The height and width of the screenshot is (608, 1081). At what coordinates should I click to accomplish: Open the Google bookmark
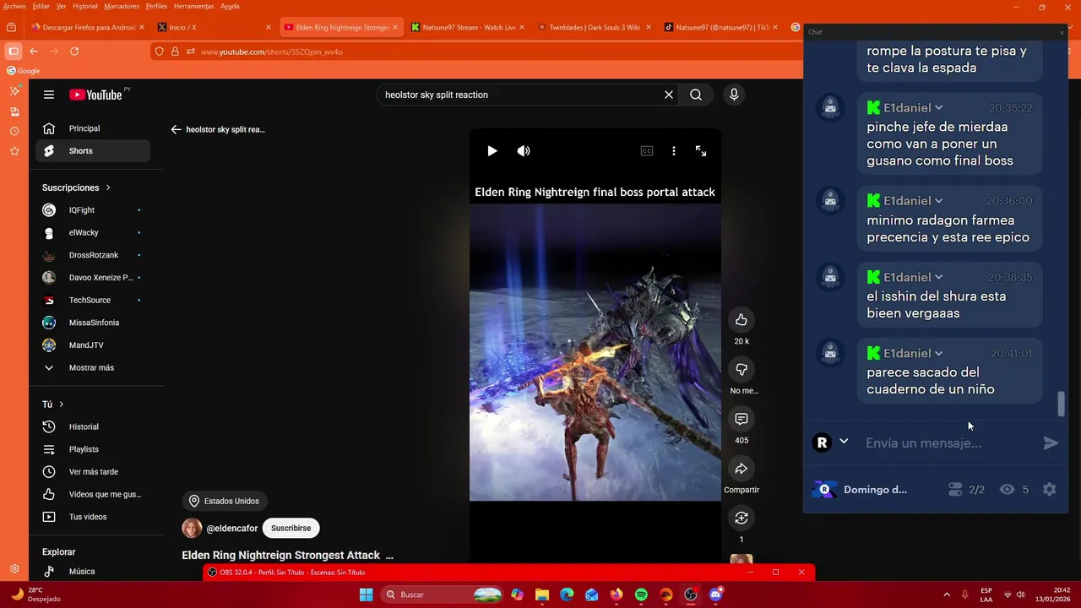pyautogui.click(x=24, y=71)
